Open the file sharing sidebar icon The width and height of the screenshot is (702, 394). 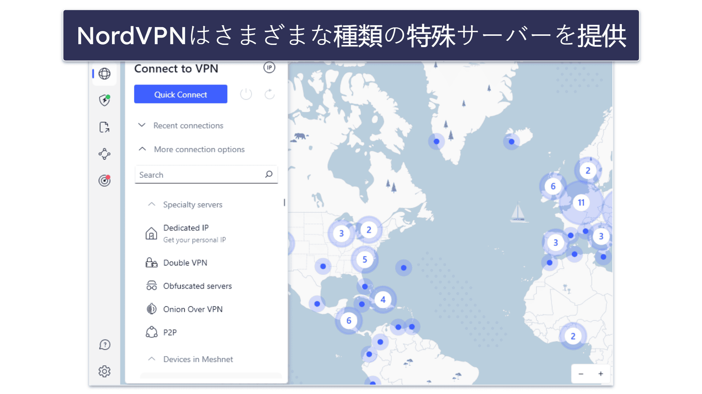pos(104,127)
